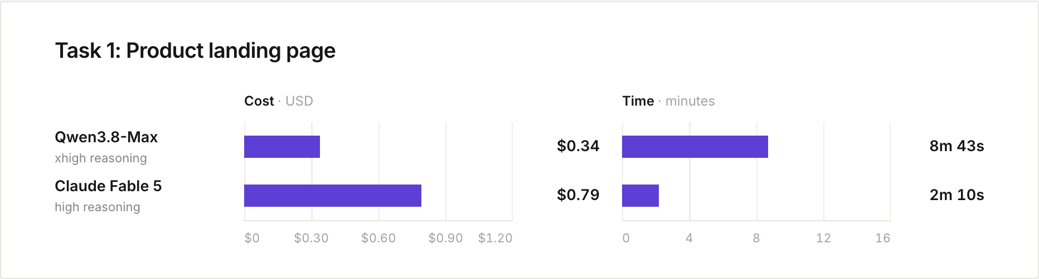Click the $0.60 cost axis label

pos(378,238)
